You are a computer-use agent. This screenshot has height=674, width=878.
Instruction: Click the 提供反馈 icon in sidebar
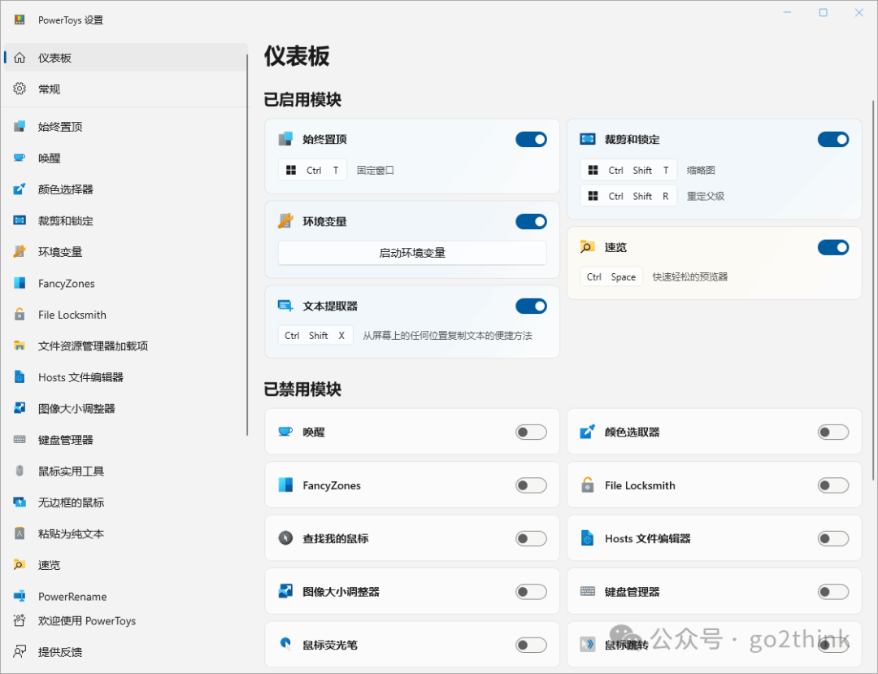pyautogui.click(x=20, y=651)
